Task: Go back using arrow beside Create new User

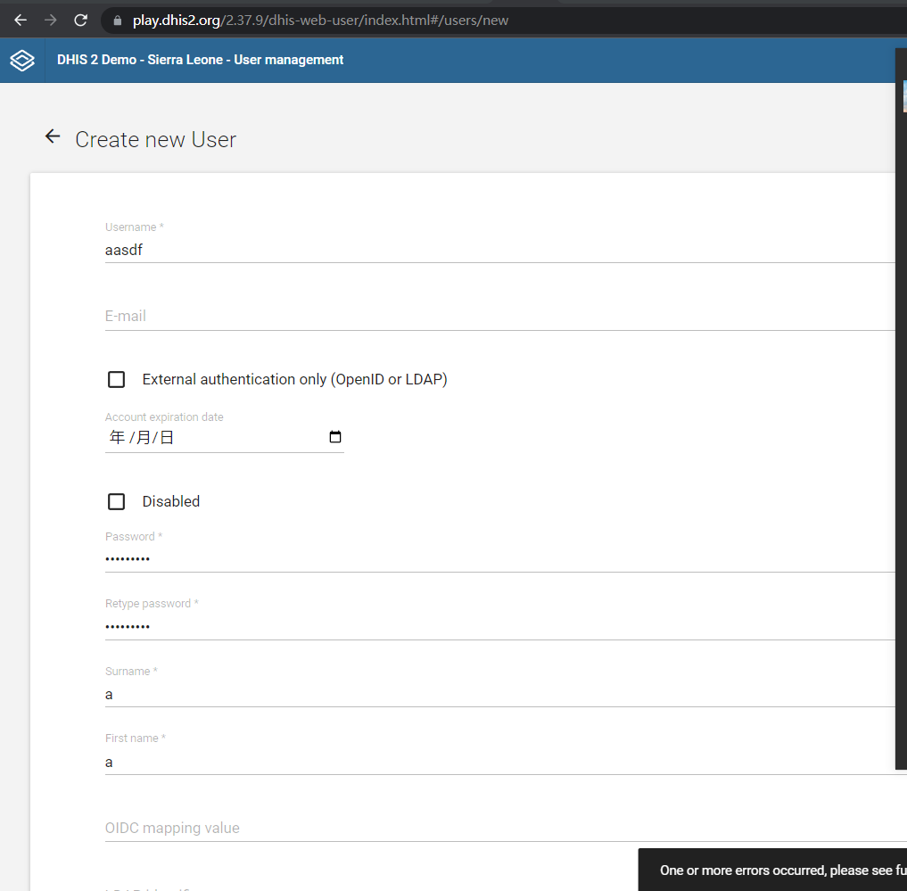Action: click(53, 136)
